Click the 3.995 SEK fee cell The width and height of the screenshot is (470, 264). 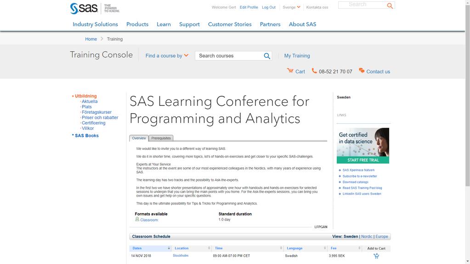(337, 256)
